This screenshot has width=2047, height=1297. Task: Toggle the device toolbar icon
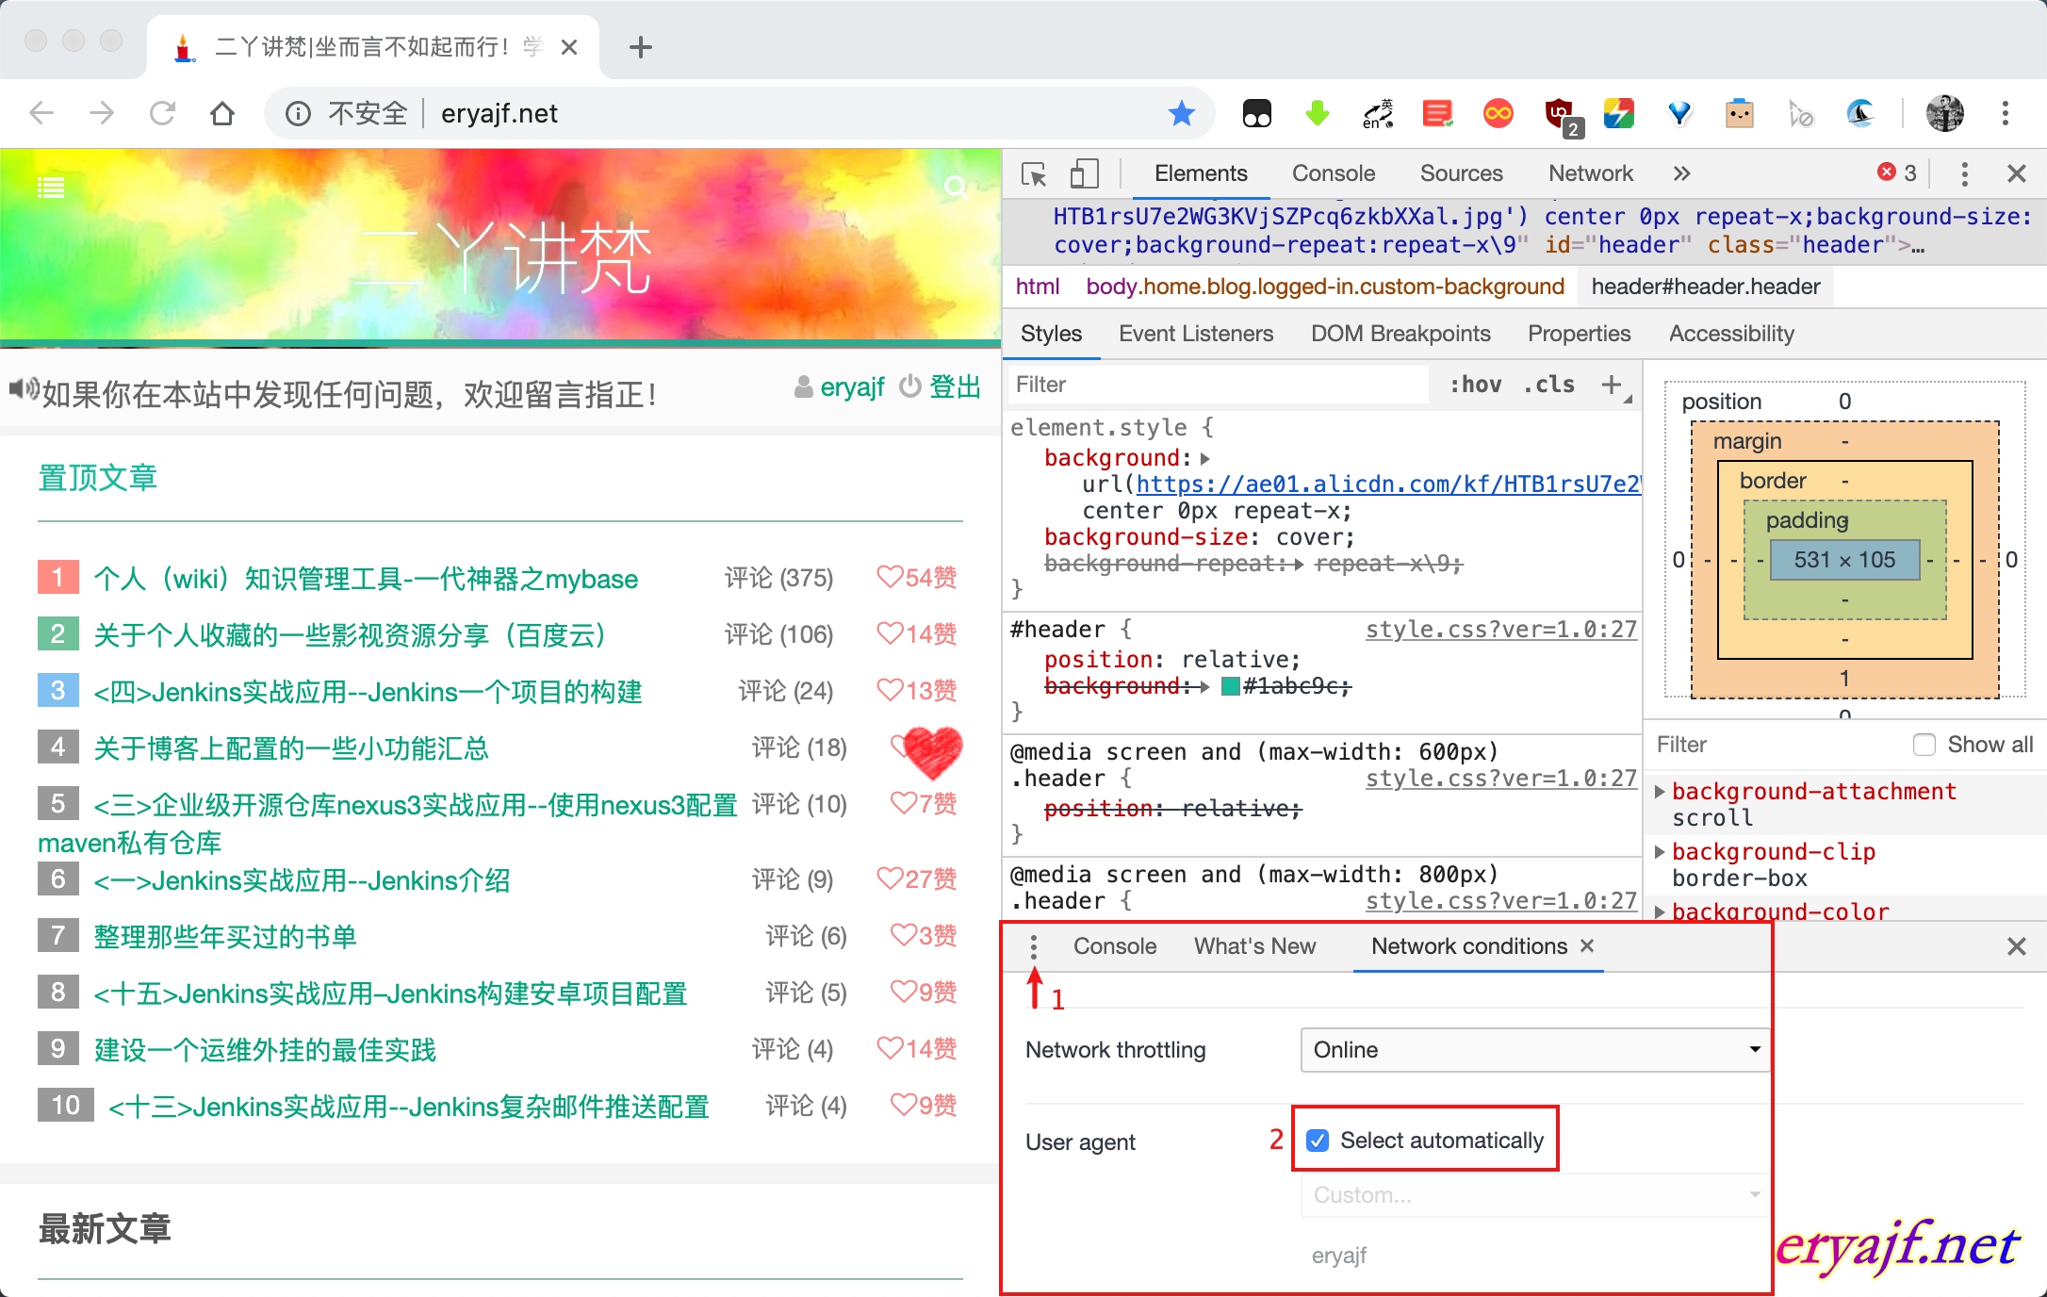click(x=1084, y=174)
